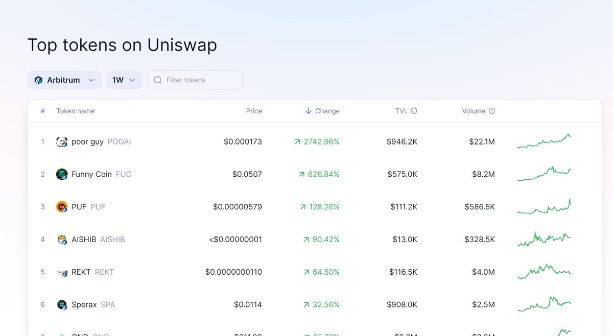View the Sperax row sparkline chart
The image size is (613, 336).
click(x=544, y=304)
